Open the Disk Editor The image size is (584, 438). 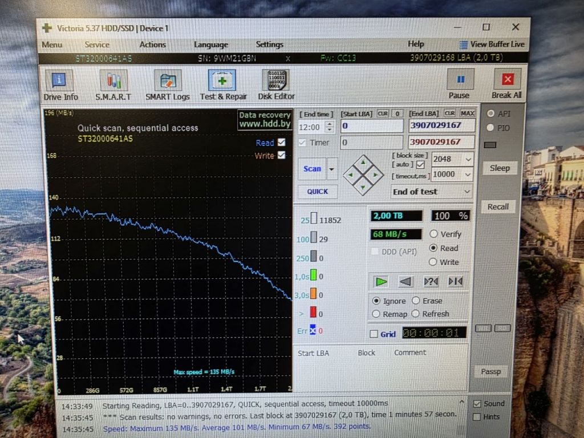276,86
